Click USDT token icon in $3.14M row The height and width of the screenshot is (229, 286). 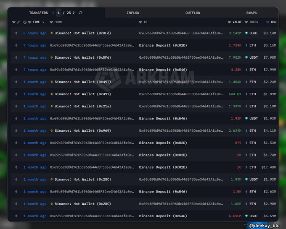[246, 33]
